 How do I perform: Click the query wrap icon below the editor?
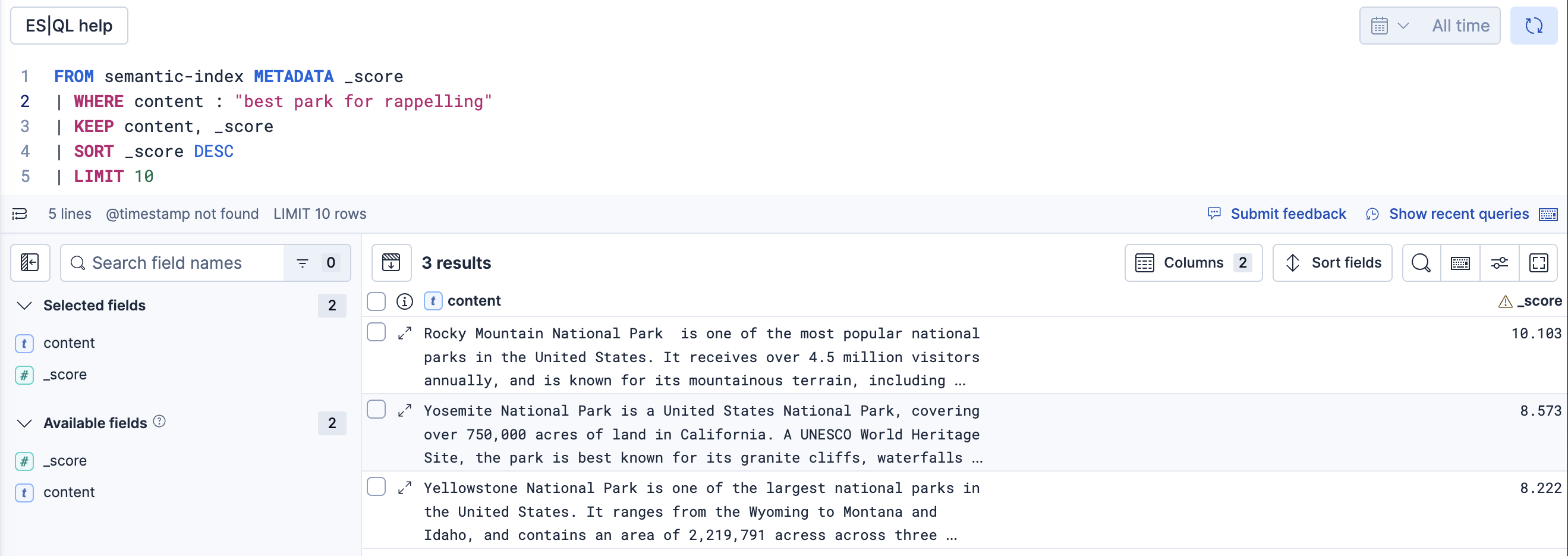pyautogui.click(x=18, y=213)
